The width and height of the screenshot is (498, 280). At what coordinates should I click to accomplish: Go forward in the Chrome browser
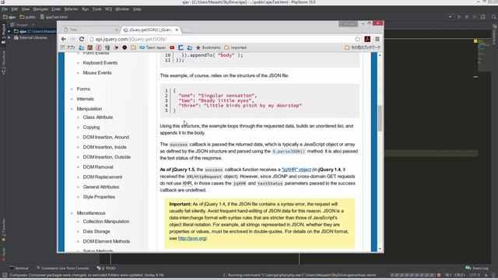(x=72, y=39)
